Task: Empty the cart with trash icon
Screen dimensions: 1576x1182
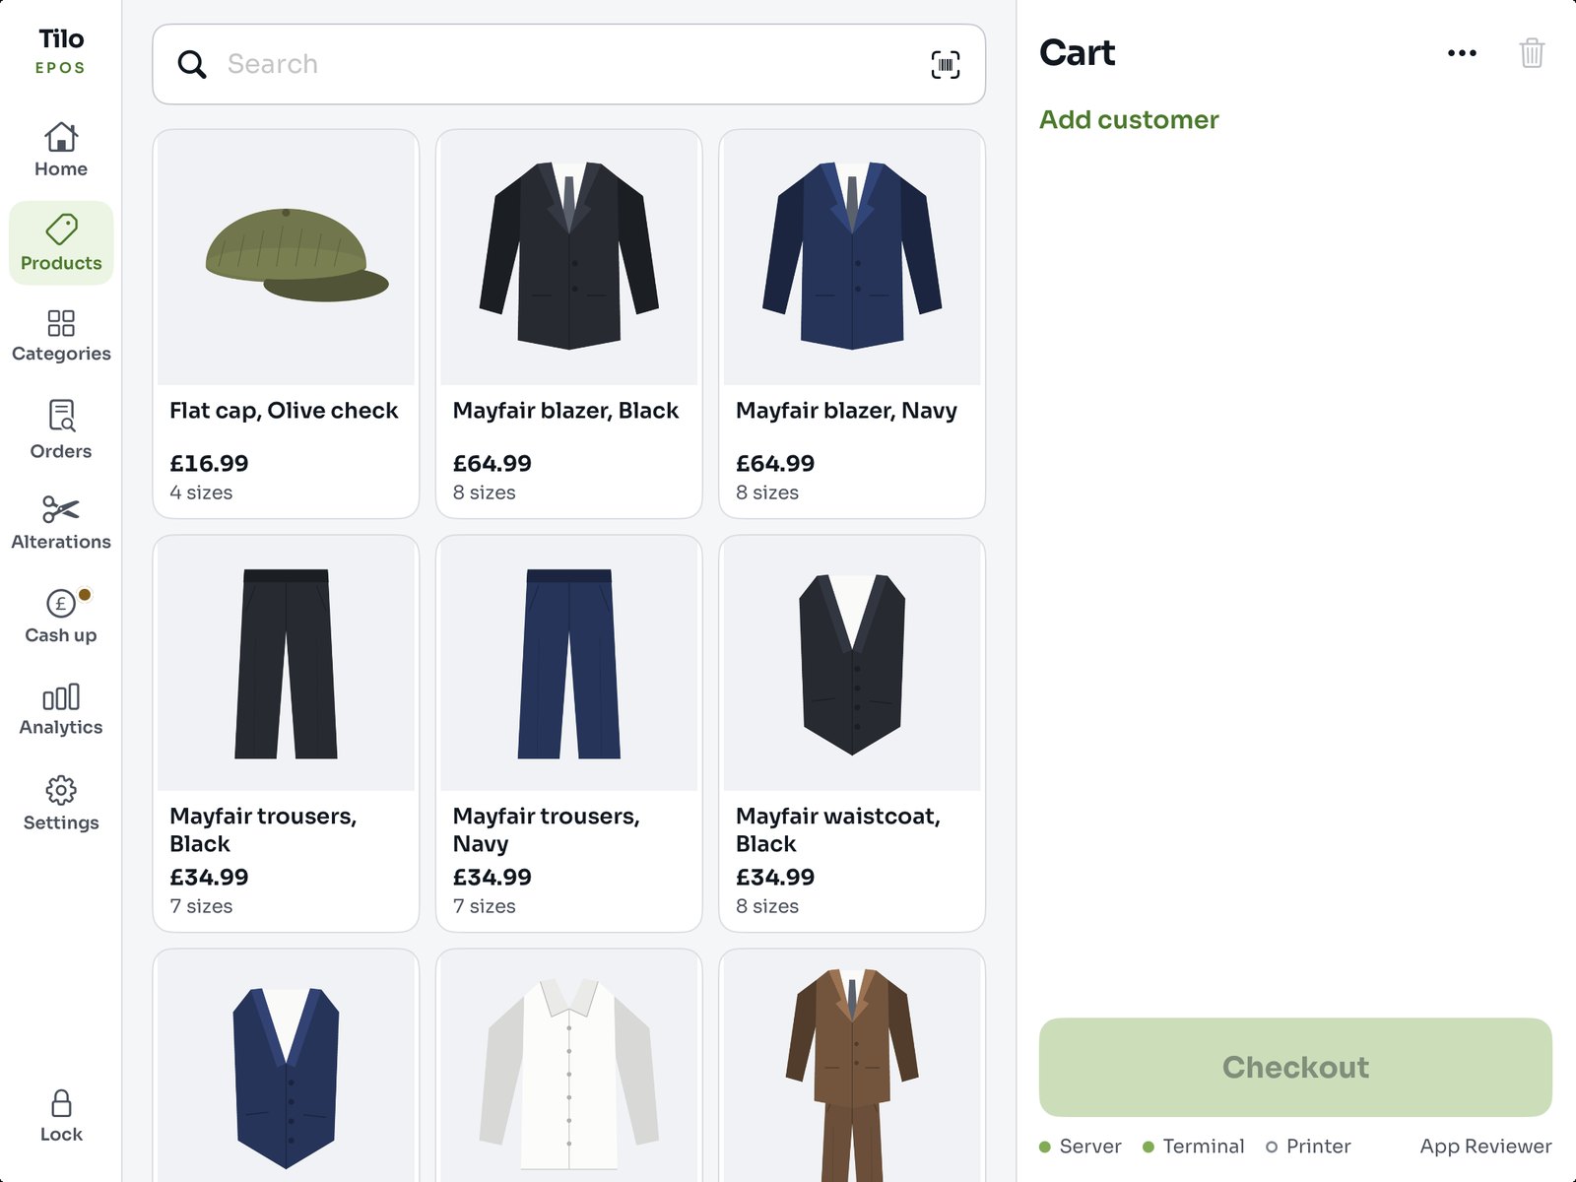Action: point(1532,53)
